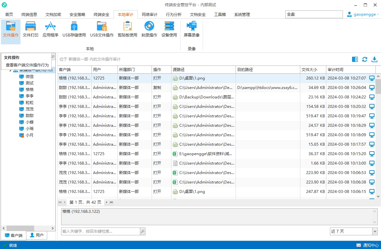Select the 测试 client in tree

[26, 83]
